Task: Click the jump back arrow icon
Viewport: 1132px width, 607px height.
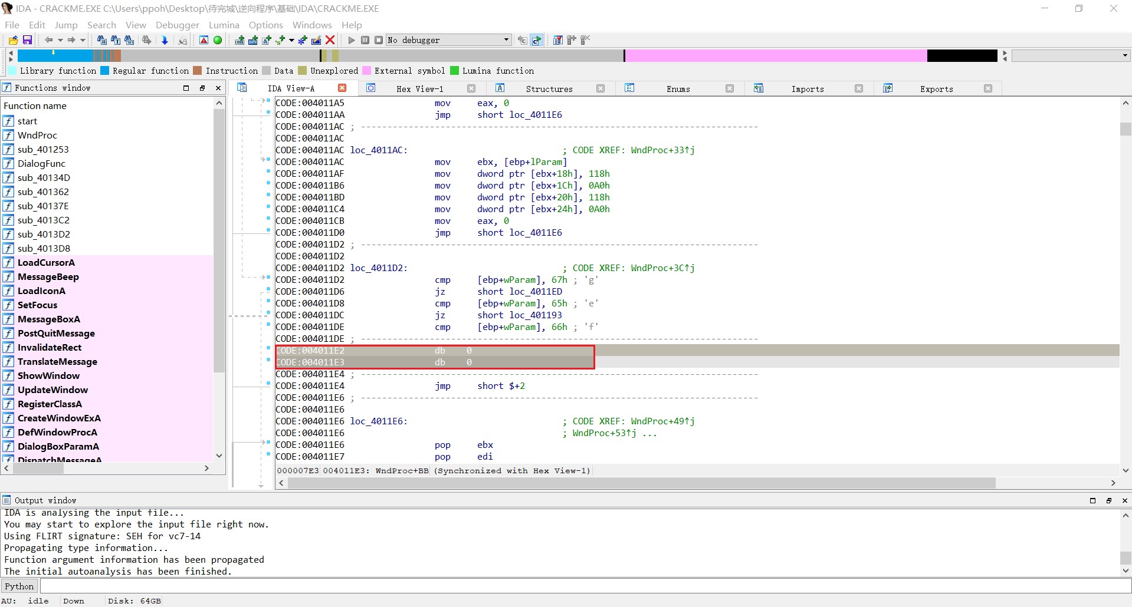Action: point(48,40)
